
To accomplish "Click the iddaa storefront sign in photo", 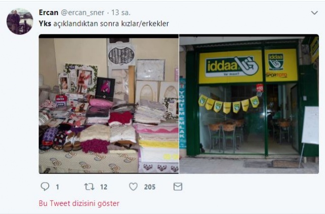I will pos(232,66).
